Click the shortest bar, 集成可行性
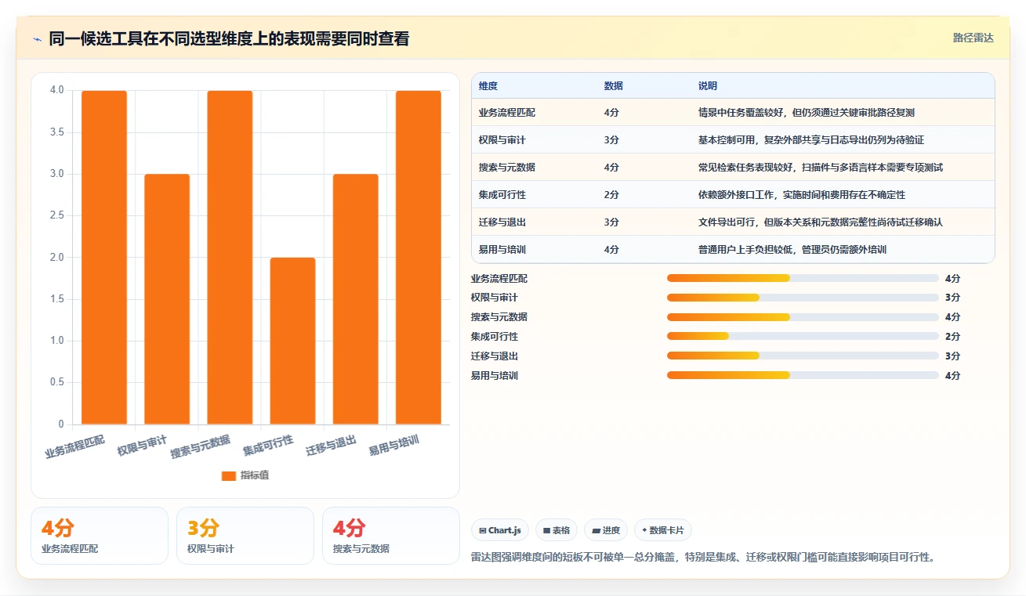 (292, 341)
